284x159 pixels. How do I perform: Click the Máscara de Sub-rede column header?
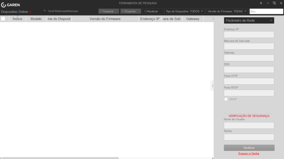click(172, 19)
